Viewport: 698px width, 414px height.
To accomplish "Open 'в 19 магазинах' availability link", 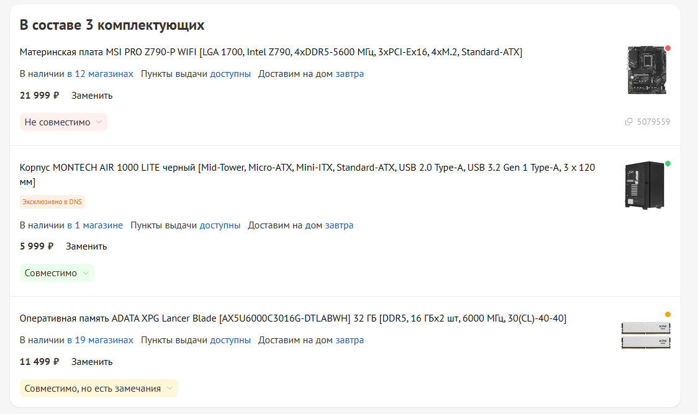I will click(100, 340).
